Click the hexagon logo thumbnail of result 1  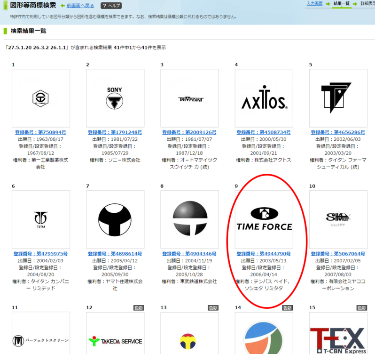pos(41,98)
